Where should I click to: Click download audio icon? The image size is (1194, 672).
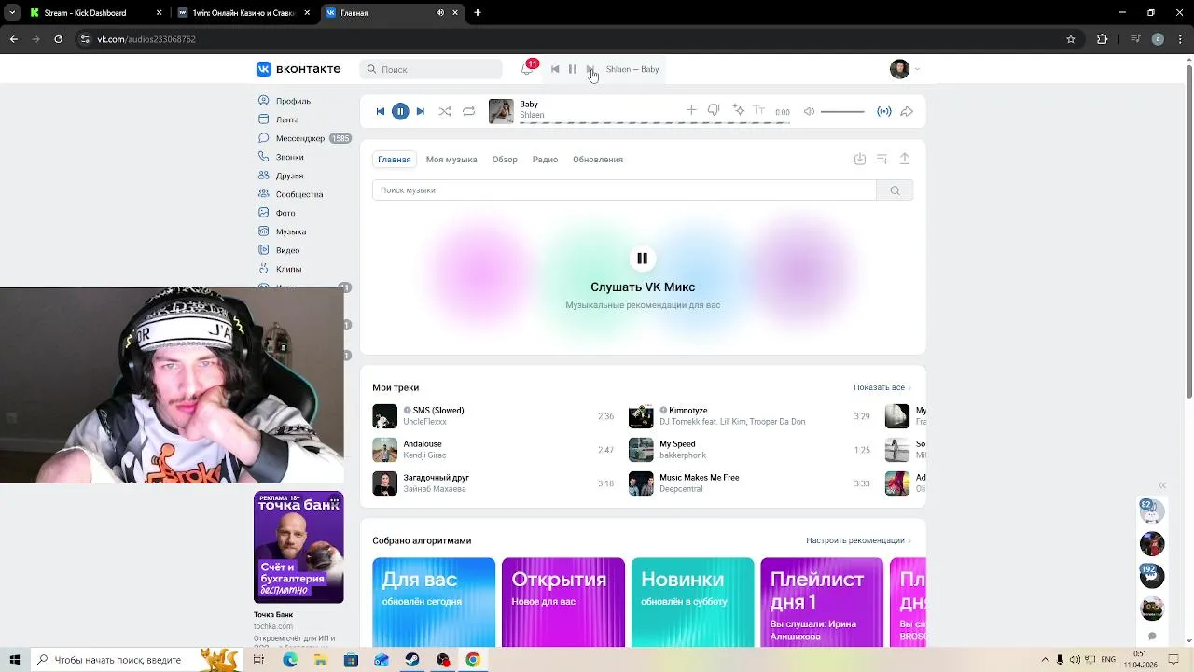[x=860, y=160]
